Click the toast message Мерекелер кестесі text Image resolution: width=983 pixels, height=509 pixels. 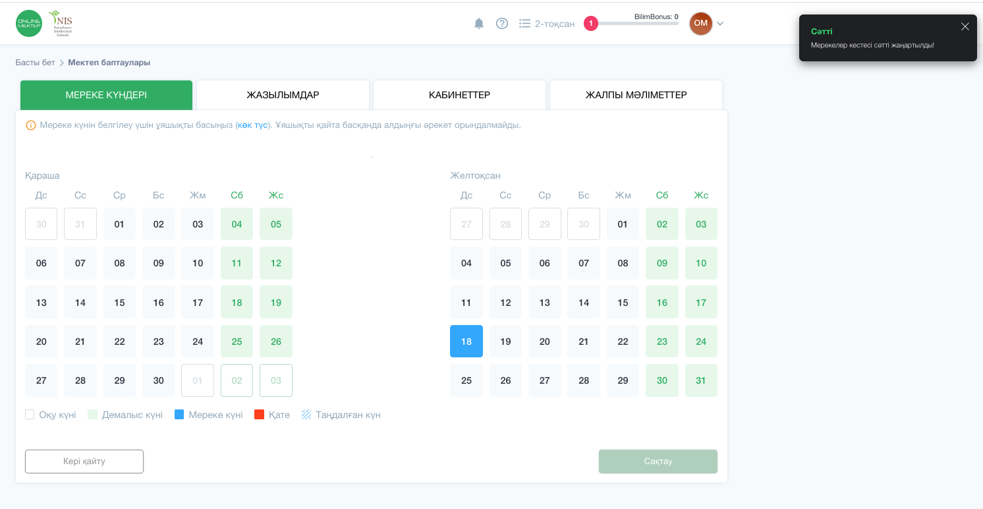pos(872,45)
